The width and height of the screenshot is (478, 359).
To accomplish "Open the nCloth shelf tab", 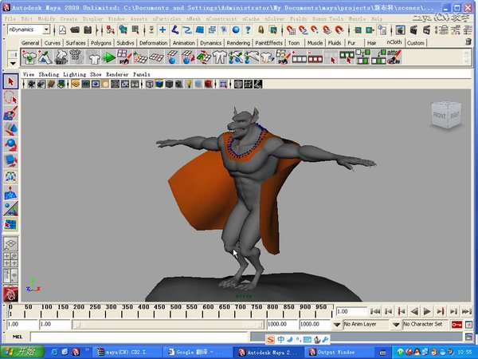I will pyautogui.click(x=394, y=42).
